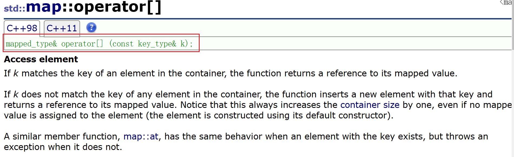
Task: Click the "If k matches" first paragraph
Action: click(x=230, y=73)
